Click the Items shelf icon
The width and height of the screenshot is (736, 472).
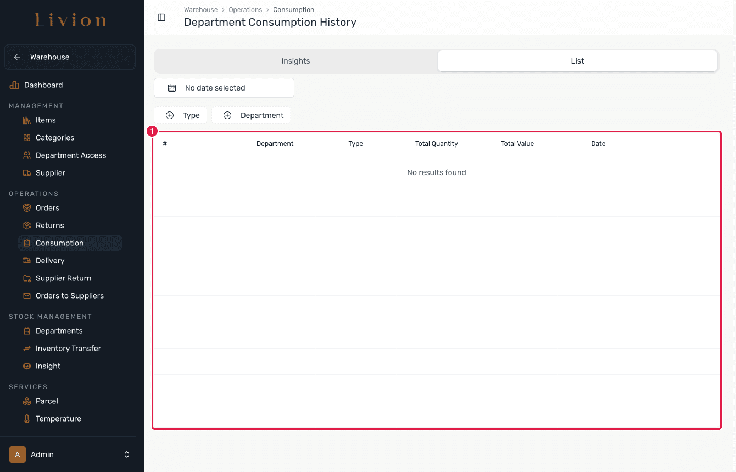[27, 120]
